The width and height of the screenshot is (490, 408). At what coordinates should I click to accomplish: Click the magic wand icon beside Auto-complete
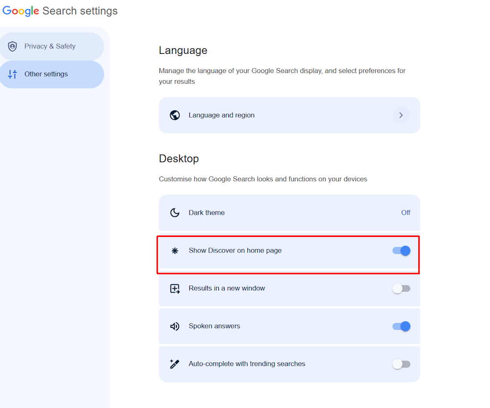175,364
